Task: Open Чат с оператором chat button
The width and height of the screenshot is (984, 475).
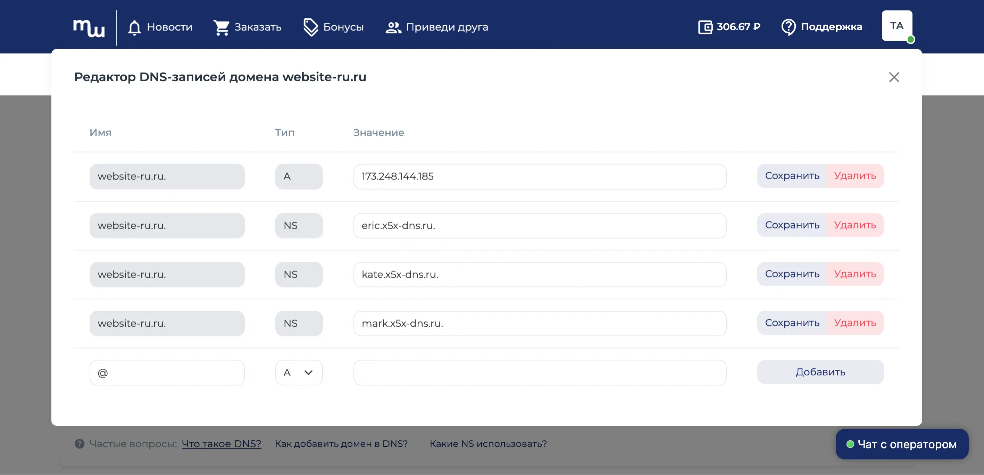Action: tap(902, 444)
